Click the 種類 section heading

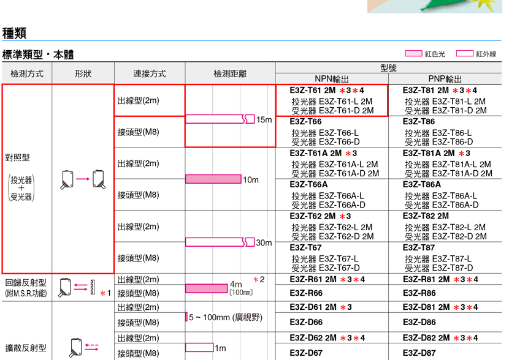click(x=14, y=33)
